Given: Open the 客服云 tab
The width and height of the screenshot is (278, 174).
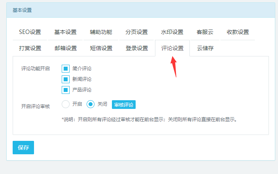Looking at the screenshot, I should point(206,32).
